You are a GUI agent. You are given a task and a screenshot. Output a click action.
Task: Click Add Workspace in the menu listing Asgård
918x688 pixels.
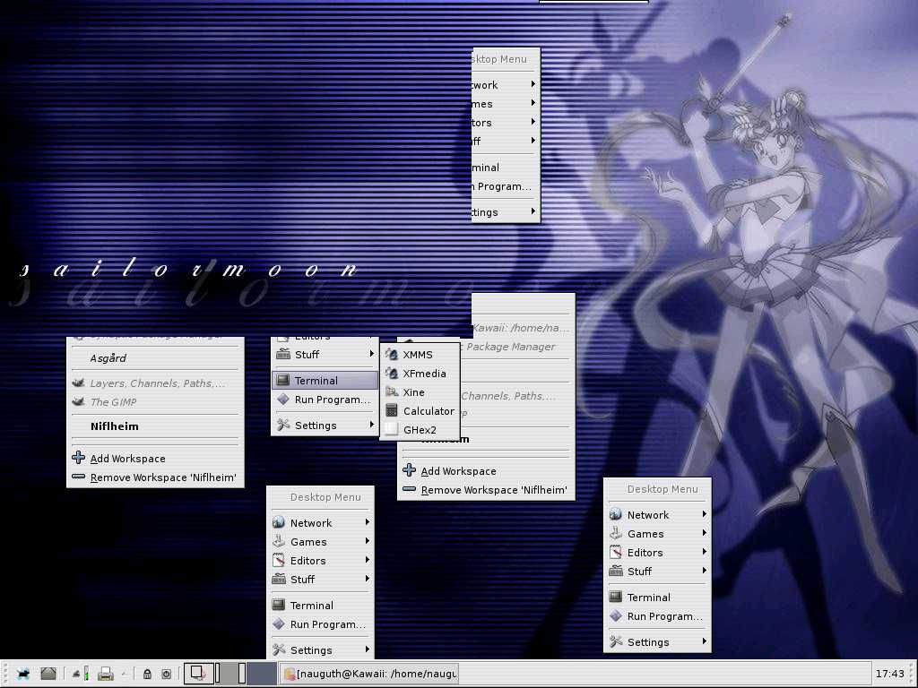(127, 459)
